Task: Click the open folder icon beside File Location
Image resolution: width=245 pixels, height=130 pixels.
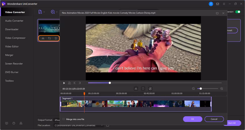Action: click(108, 125)
